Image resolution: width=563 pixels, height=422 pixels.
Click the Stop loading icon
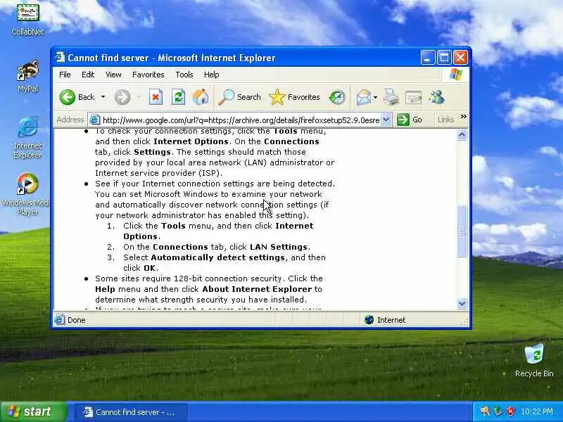[156, 97]
